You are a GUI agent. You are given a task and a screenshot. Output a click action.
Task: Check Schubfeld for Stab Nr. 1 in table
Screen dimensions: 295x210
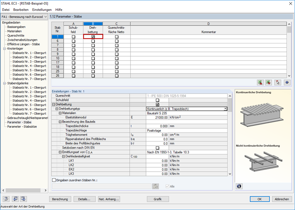(73, 37)
